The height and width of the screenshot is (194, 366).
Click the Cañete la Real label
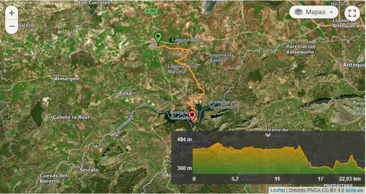tap(71, 117)
